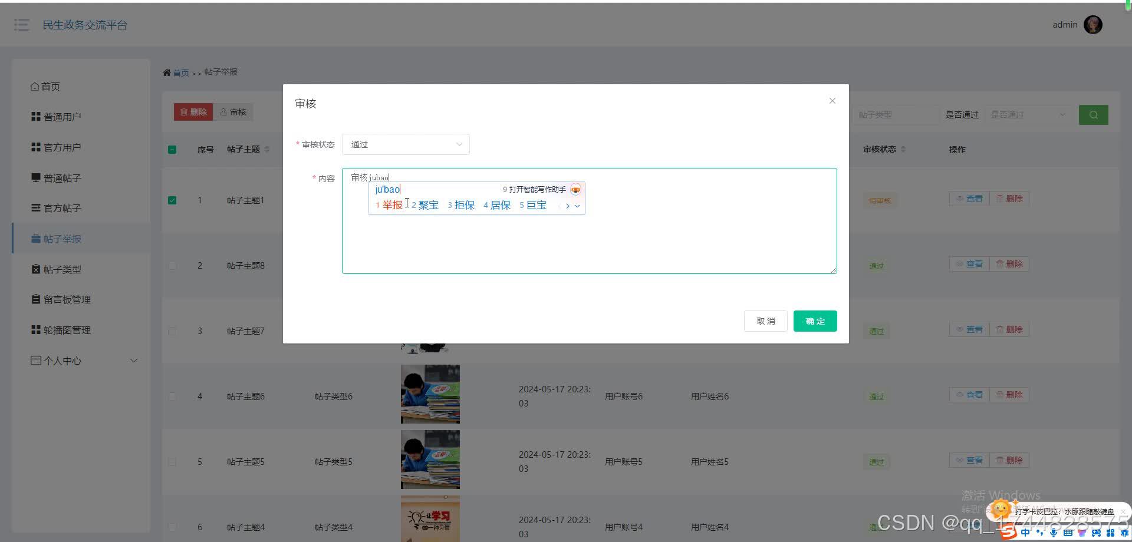Check the row 2 帖子主题8 checkbox

coord(172,266)
